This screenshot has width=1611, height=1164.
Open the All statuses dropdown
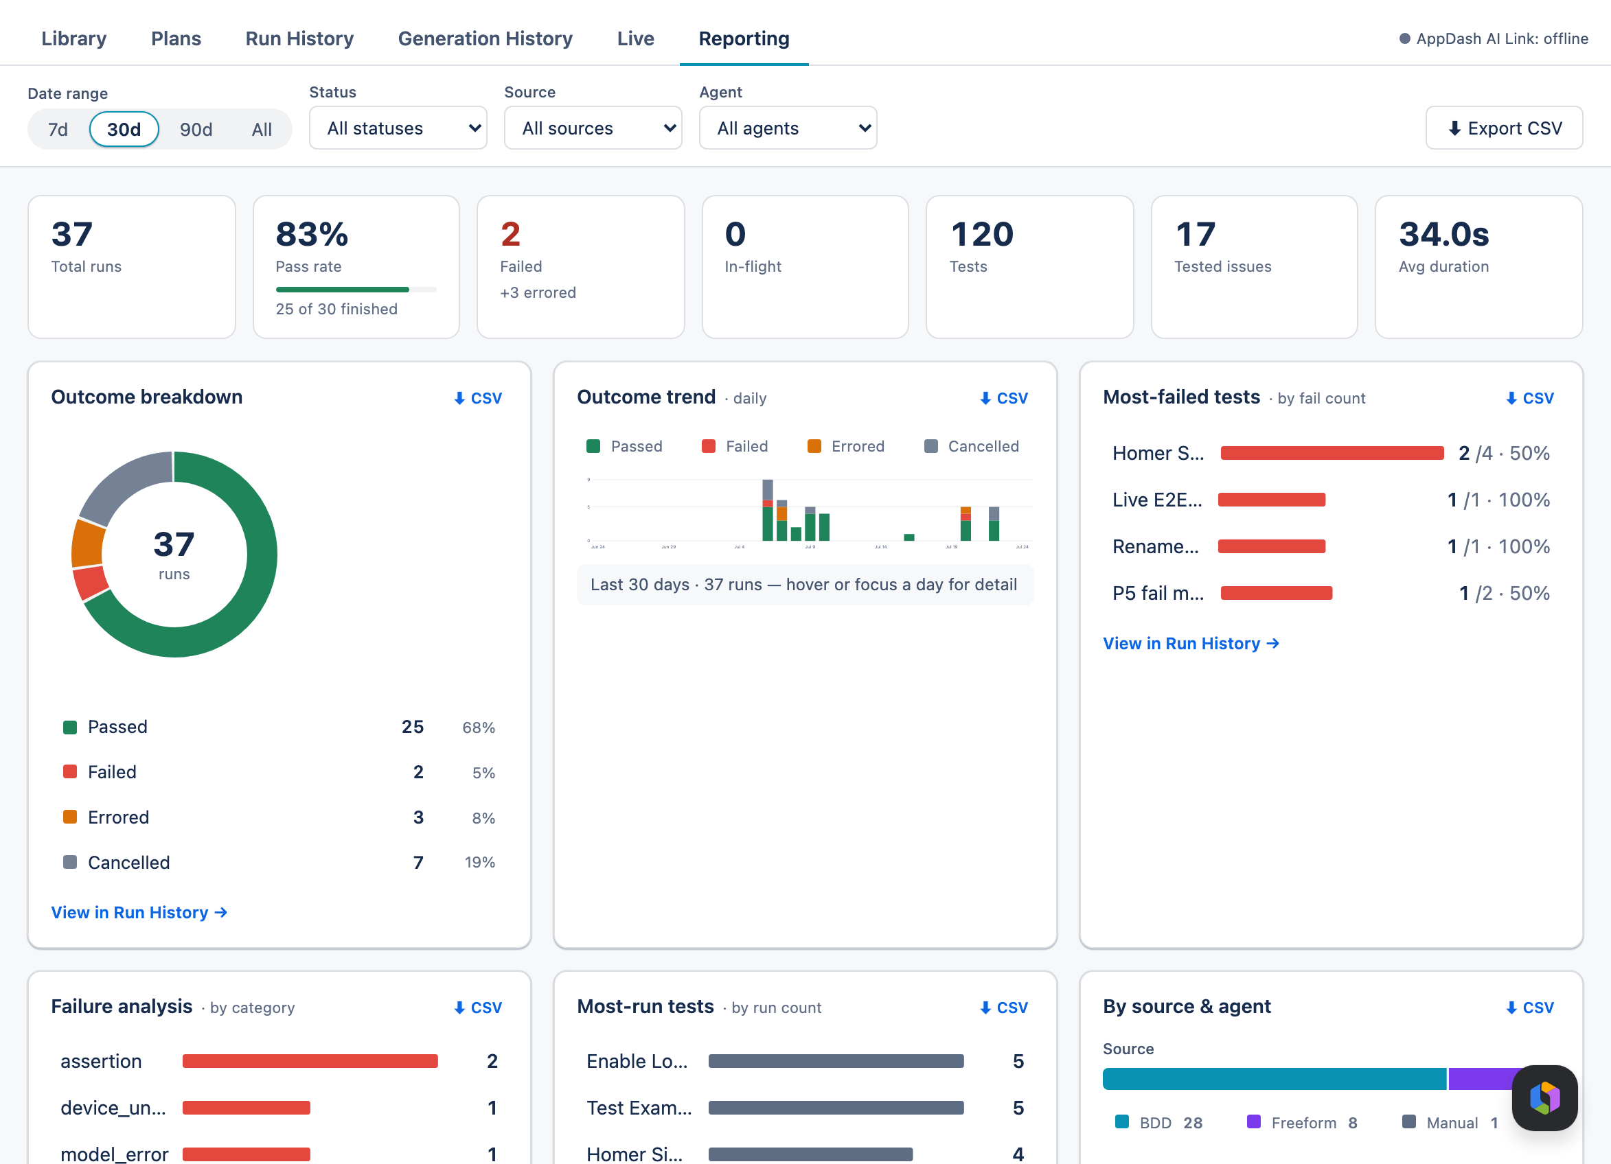point(398,128)
